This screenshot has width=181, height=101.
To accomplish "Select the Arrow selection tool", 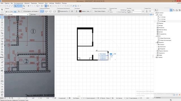I will tap(2, 10).
